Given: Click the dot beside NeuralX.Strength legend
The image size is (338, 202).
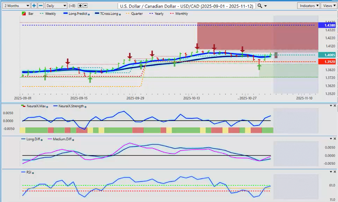Looking at the screenshot, I should (85, 106).
